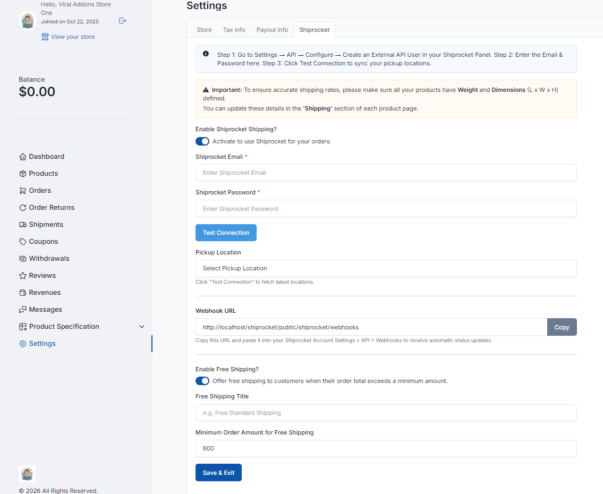
Task: Open the Orders page
Action: pos(40,190)
